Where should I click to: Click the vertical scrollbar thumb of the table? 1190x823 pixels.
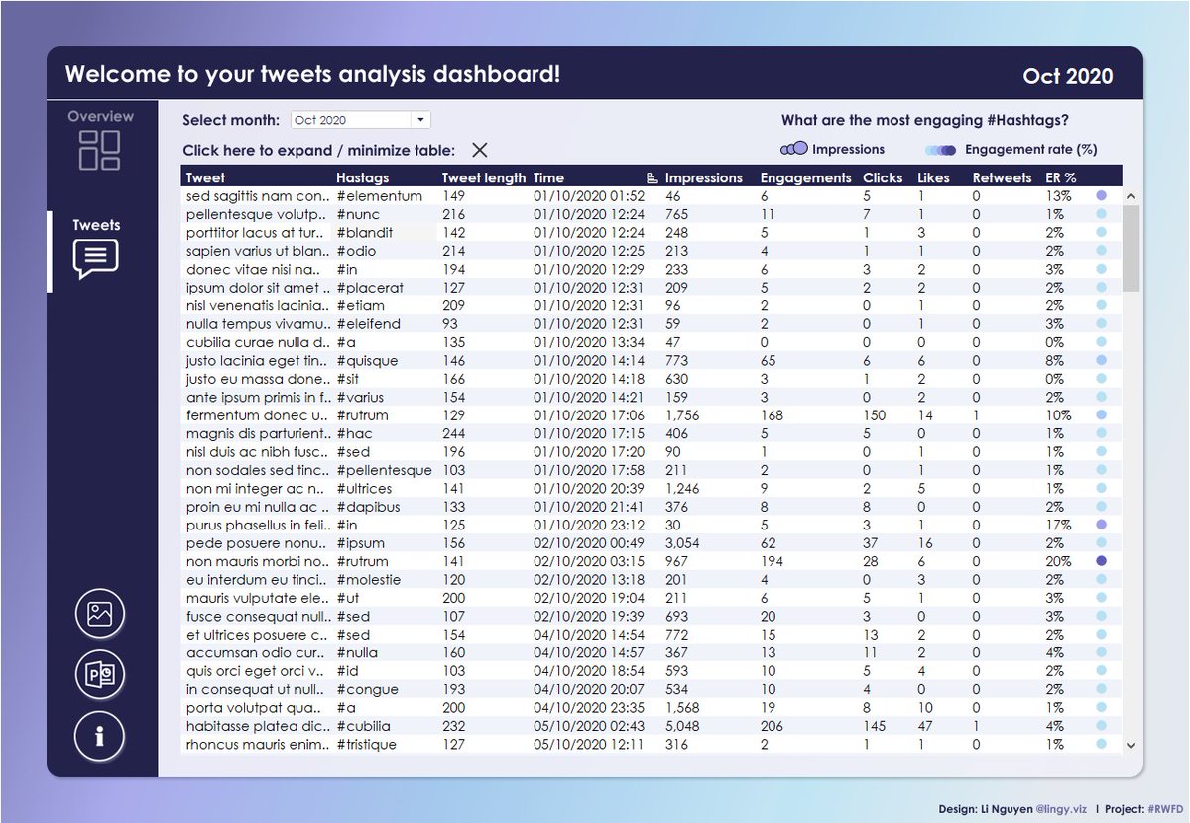click(x=1130, y=248)
